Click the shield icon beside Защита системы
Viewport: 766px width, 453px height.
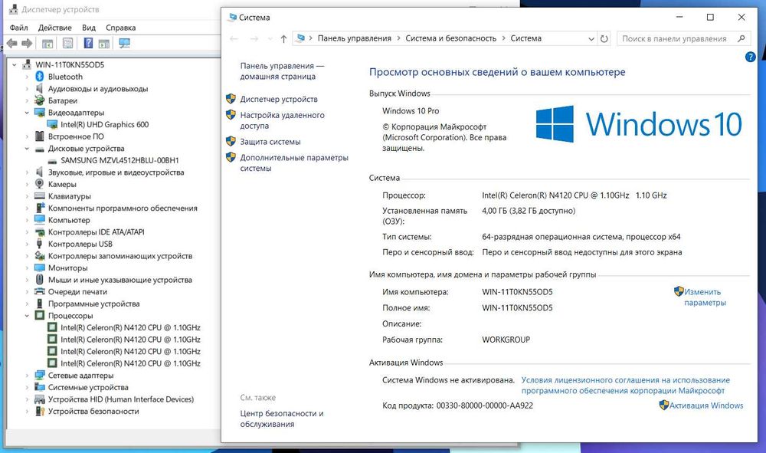231,141
